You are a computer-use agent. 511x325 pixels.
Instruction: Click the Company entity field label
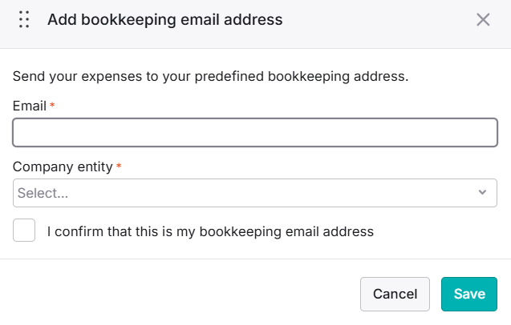(63, 167)
